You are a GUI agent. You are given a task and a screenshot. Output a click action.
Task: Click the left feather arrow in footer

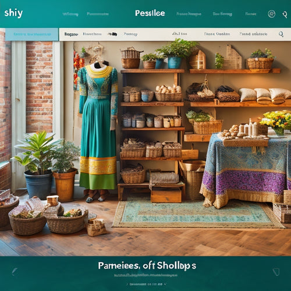[x=15, y=271]
